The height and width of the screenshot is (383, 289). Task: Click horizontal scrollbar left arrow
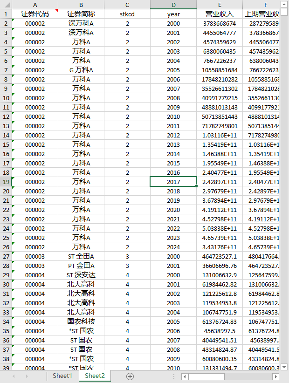185,376
